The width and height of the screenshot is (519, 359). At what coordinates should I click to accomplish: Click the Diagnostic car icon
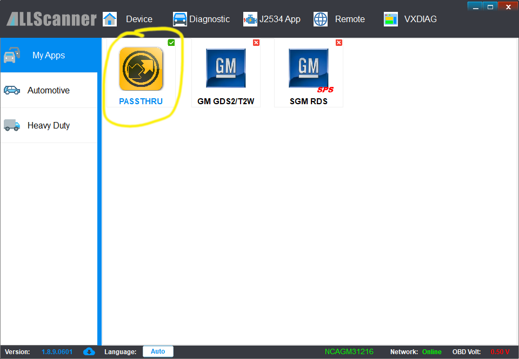pos(179,19)
